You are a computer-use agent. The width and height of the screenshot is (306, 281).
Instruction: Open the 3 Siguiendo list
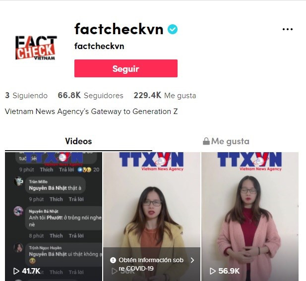26,95
